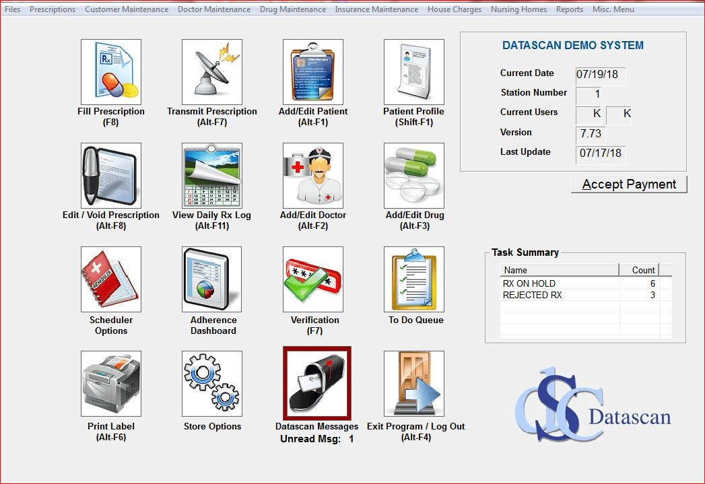The width and height of the screenshot is (705, 484).
Task: Click the Current Date field showing 07/19/18
Action: tap(600, 75)
